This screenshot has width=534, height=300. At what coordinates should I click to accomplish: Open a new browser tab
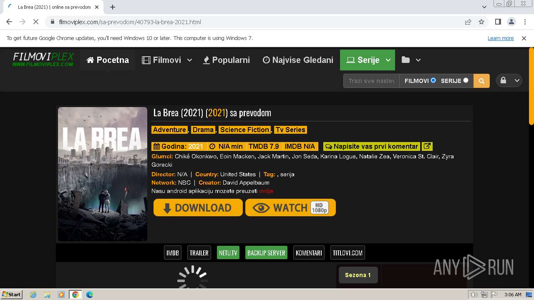pyautogui.click(x=113, y=7)
